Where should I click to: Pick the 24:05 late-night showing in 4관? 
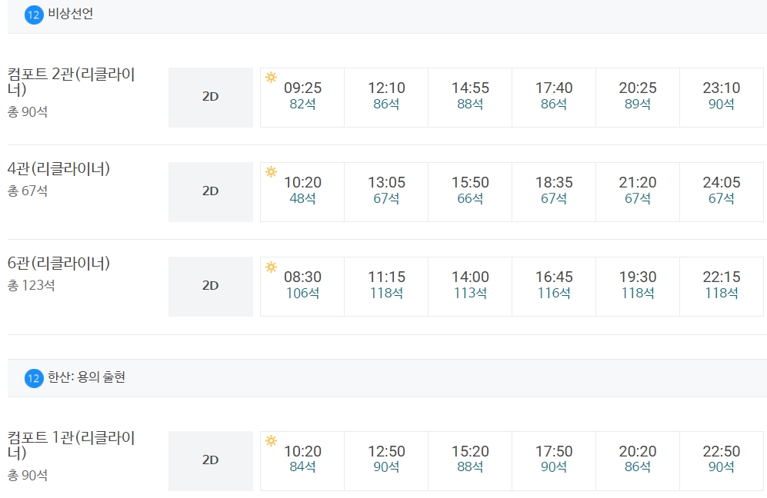coord(722,192)
